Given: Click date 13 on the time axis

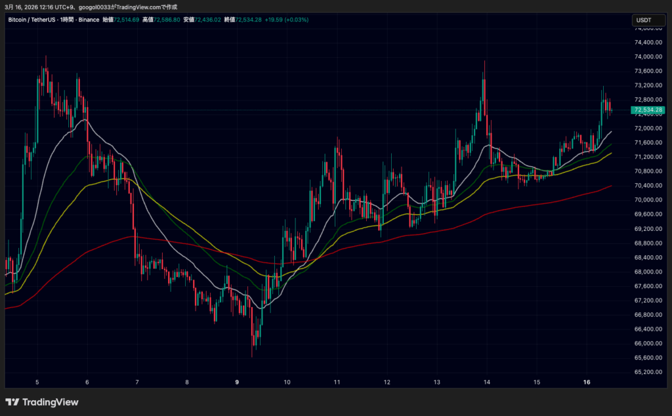Looking at the screenshot, I should coord(436,381).
